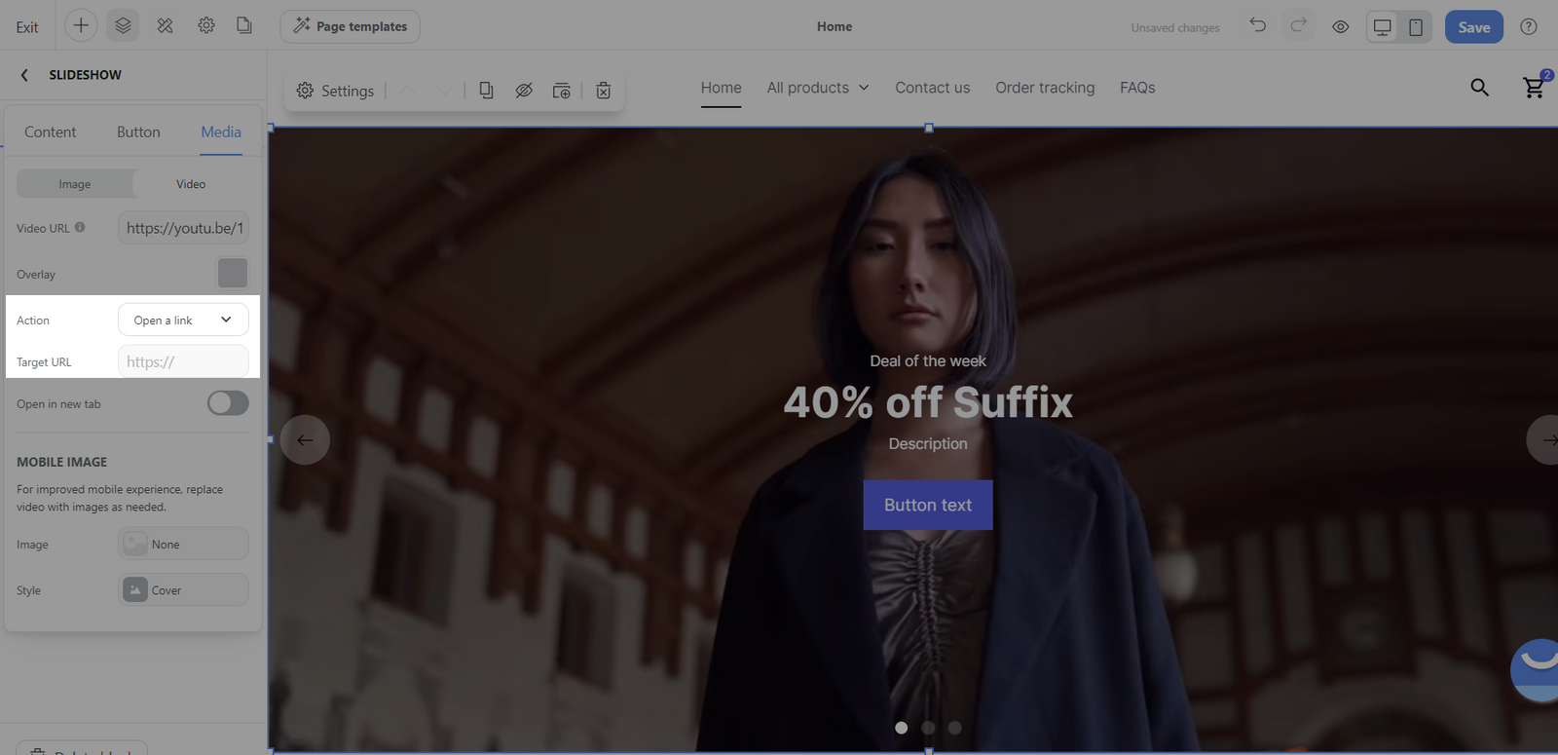The height and width of the screenshot is (755, 1558).
Task: Open Page templates
Action: coord(351,26)
